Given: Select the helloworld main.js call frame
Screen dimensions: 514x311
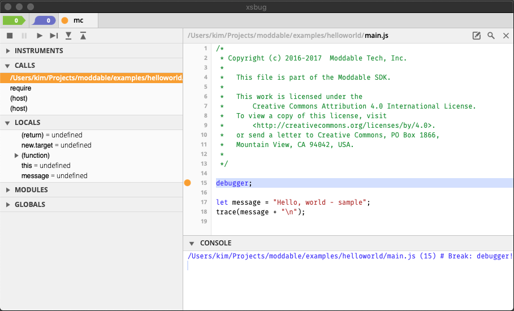Looking at the screenshot, I should pos(91,78).
